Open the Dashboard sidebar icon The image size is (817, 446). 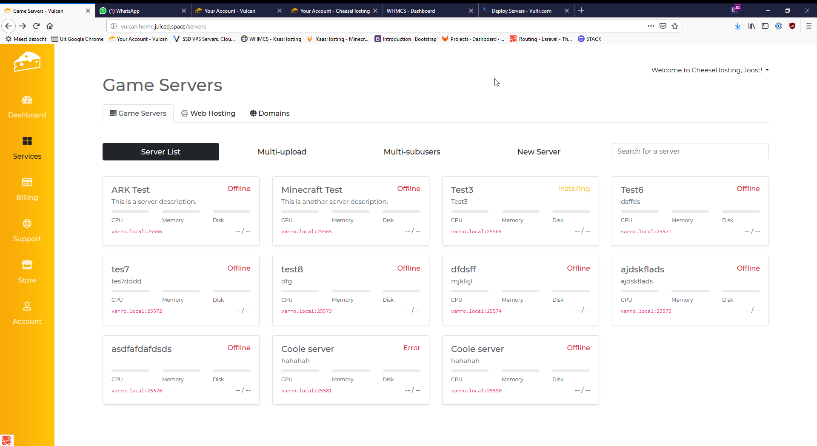27,100
